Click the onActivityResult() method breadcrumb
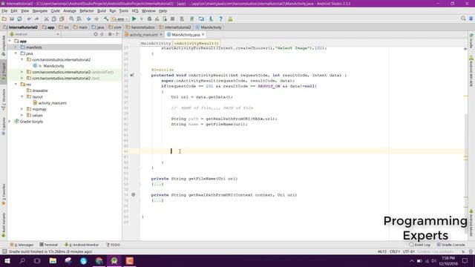The height and width of the screenshot is (267, 475). point(196,43)
